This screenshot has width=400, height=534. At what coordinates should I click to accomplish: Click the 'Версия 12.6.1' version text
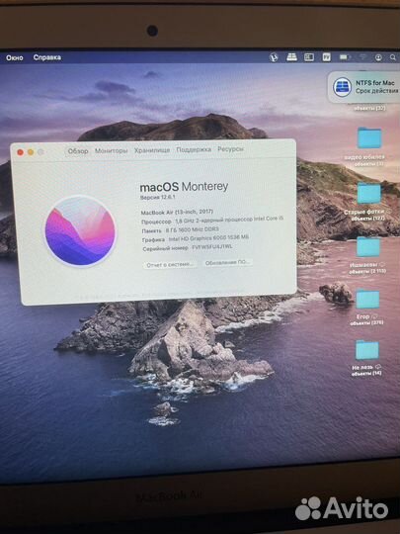(x=157, y=197)
